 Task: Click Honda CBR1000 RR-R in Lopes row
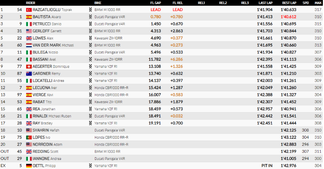point(112,138)
